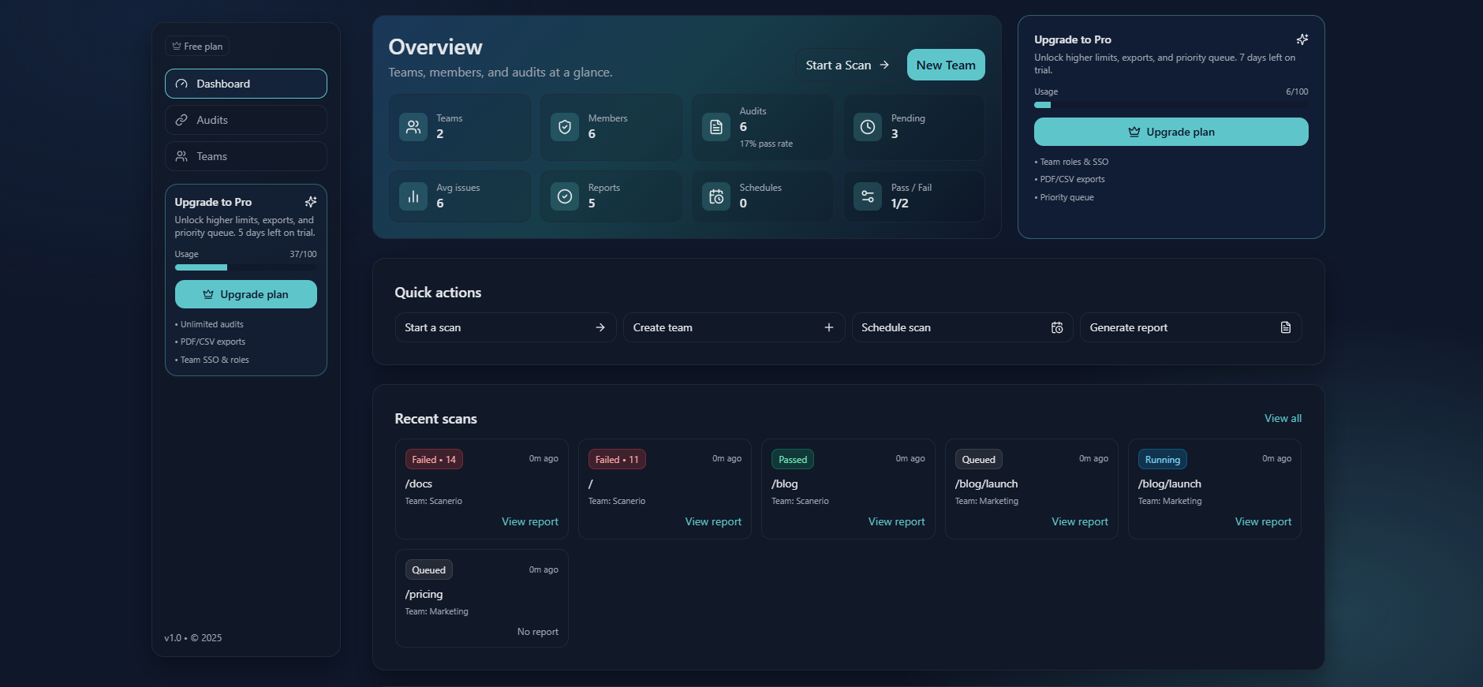Select the Schedule scan quick action
The width and height of the screenshot is (1483, 687).
click(962, 327)
